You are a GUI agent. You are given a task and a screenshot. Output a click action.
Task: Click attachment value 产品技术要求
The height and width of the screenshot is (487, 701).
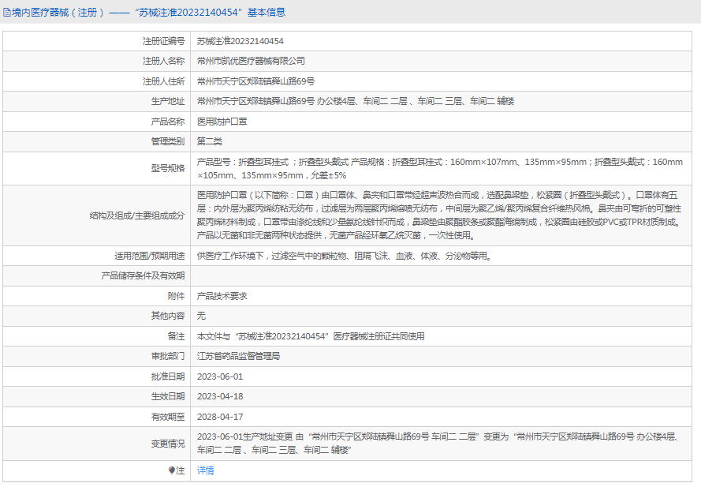(x=222, y=296)
